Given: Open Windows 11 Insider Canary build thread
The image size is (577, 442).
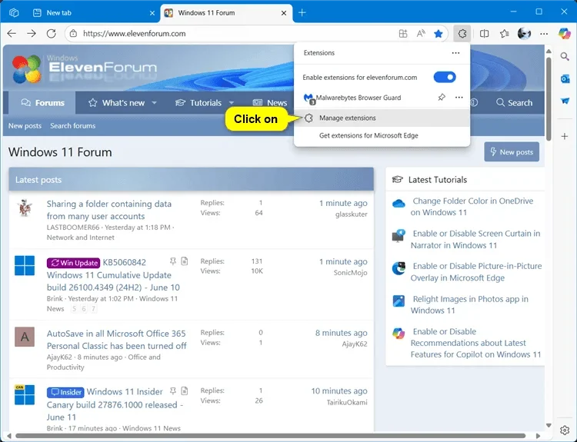Looking at the screenshot, I should (x=116, y=404).
